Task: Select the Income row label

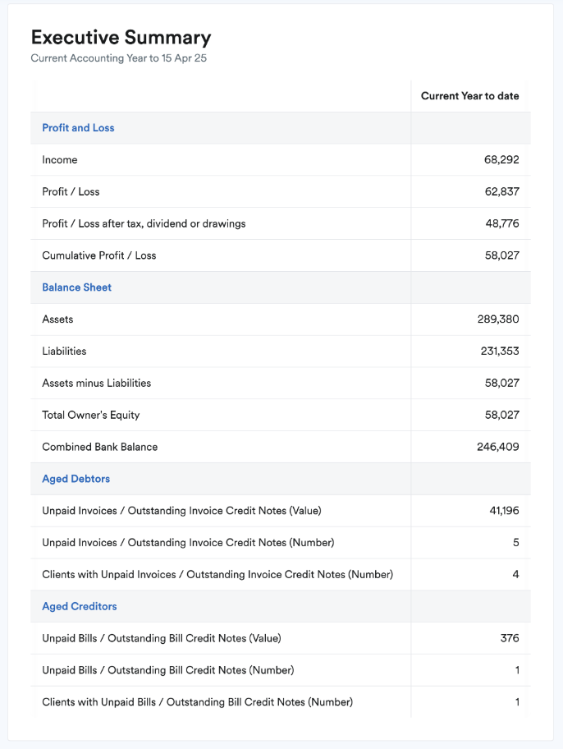Action: (60, 160)
